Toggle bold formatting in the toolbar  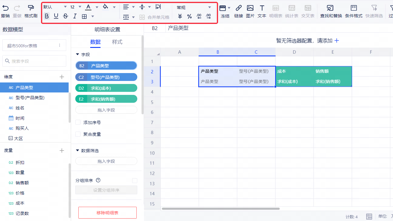46,16
